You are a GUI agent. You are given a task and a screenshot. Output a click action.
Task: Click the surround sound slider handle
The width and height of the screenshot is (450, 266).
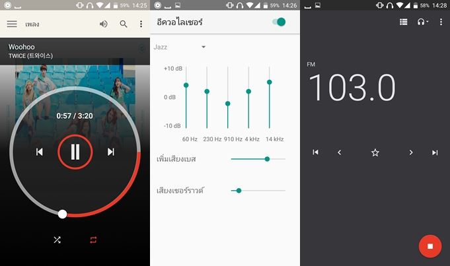(x=239, y=190)
